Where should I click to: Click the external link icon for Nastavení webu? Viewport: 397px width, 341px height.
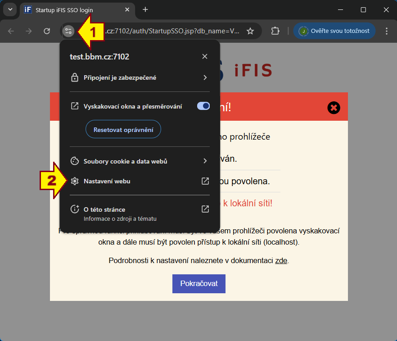point(205,181)
